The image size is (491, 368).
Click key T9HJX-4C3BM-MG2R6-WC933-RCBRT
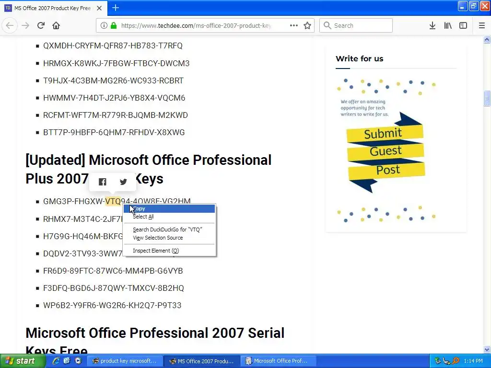pos(113,80)
